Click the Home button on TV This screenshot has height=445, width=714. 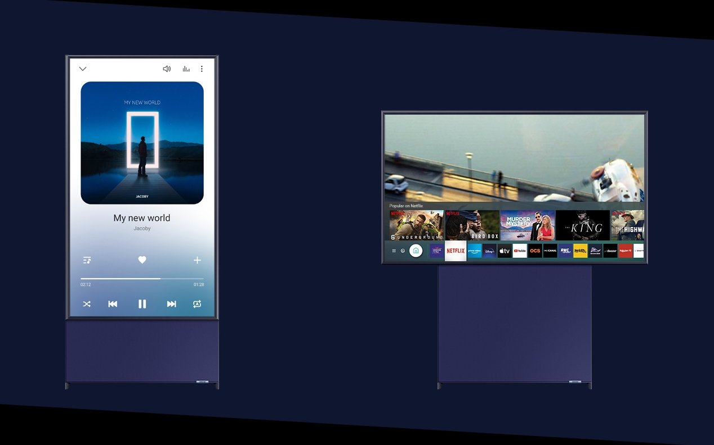[416, 251]
